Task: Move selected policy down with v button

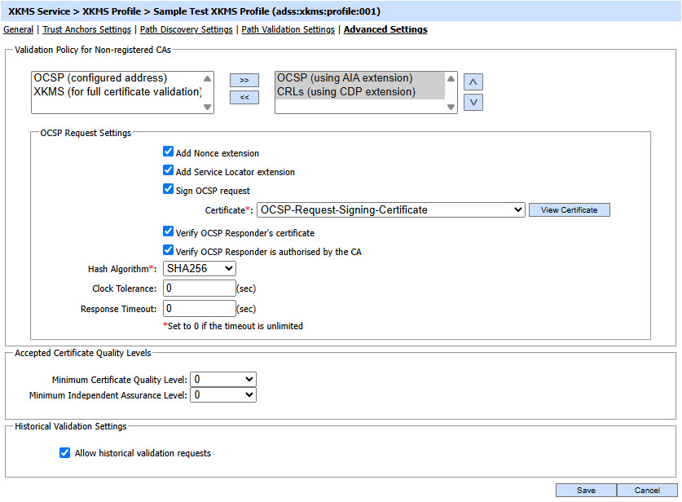Action: [473, 102]
